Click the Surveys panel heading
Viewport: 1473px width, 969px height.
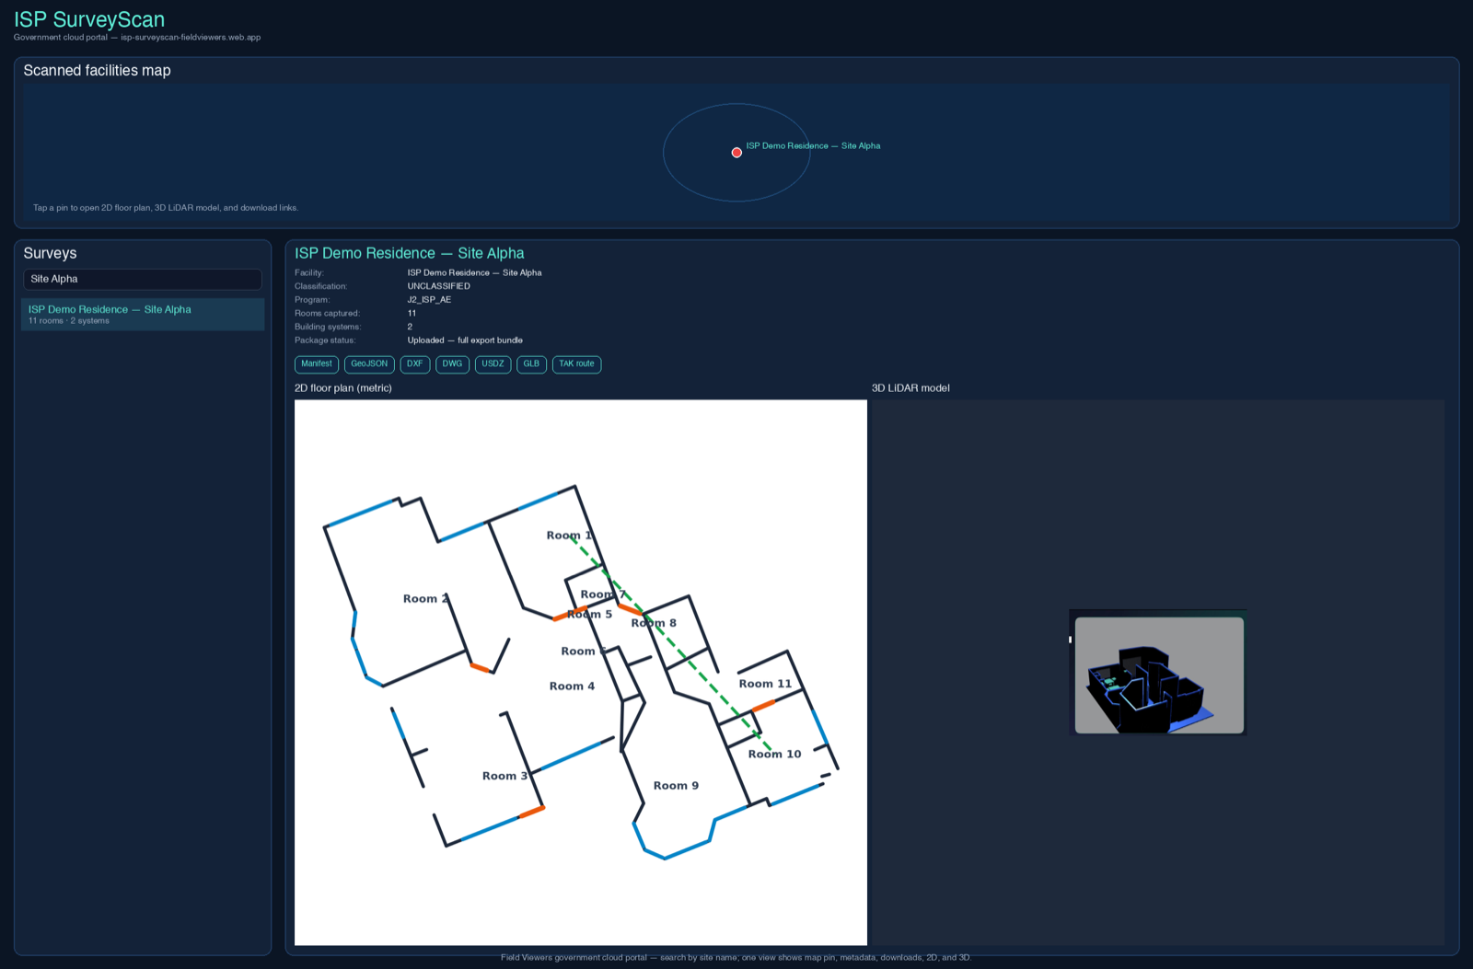click(x=50, y=253)
